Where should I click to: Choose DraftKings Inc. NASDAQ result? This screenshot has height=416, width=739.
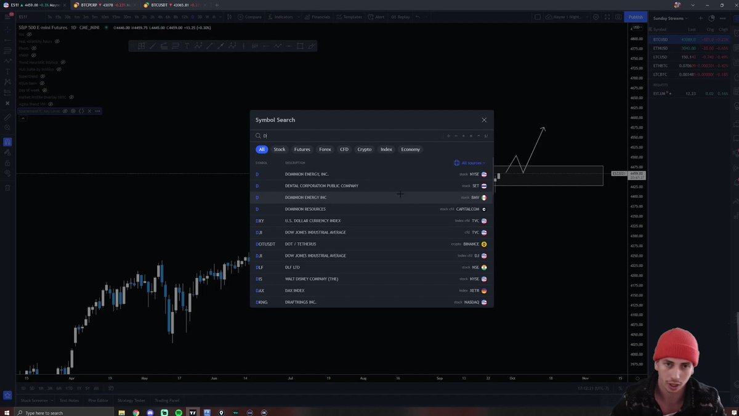click(x=371, y=302)
